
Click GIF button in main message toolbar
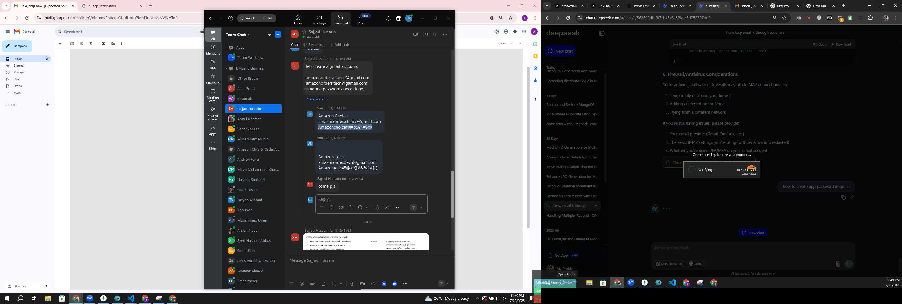point(313,284)
